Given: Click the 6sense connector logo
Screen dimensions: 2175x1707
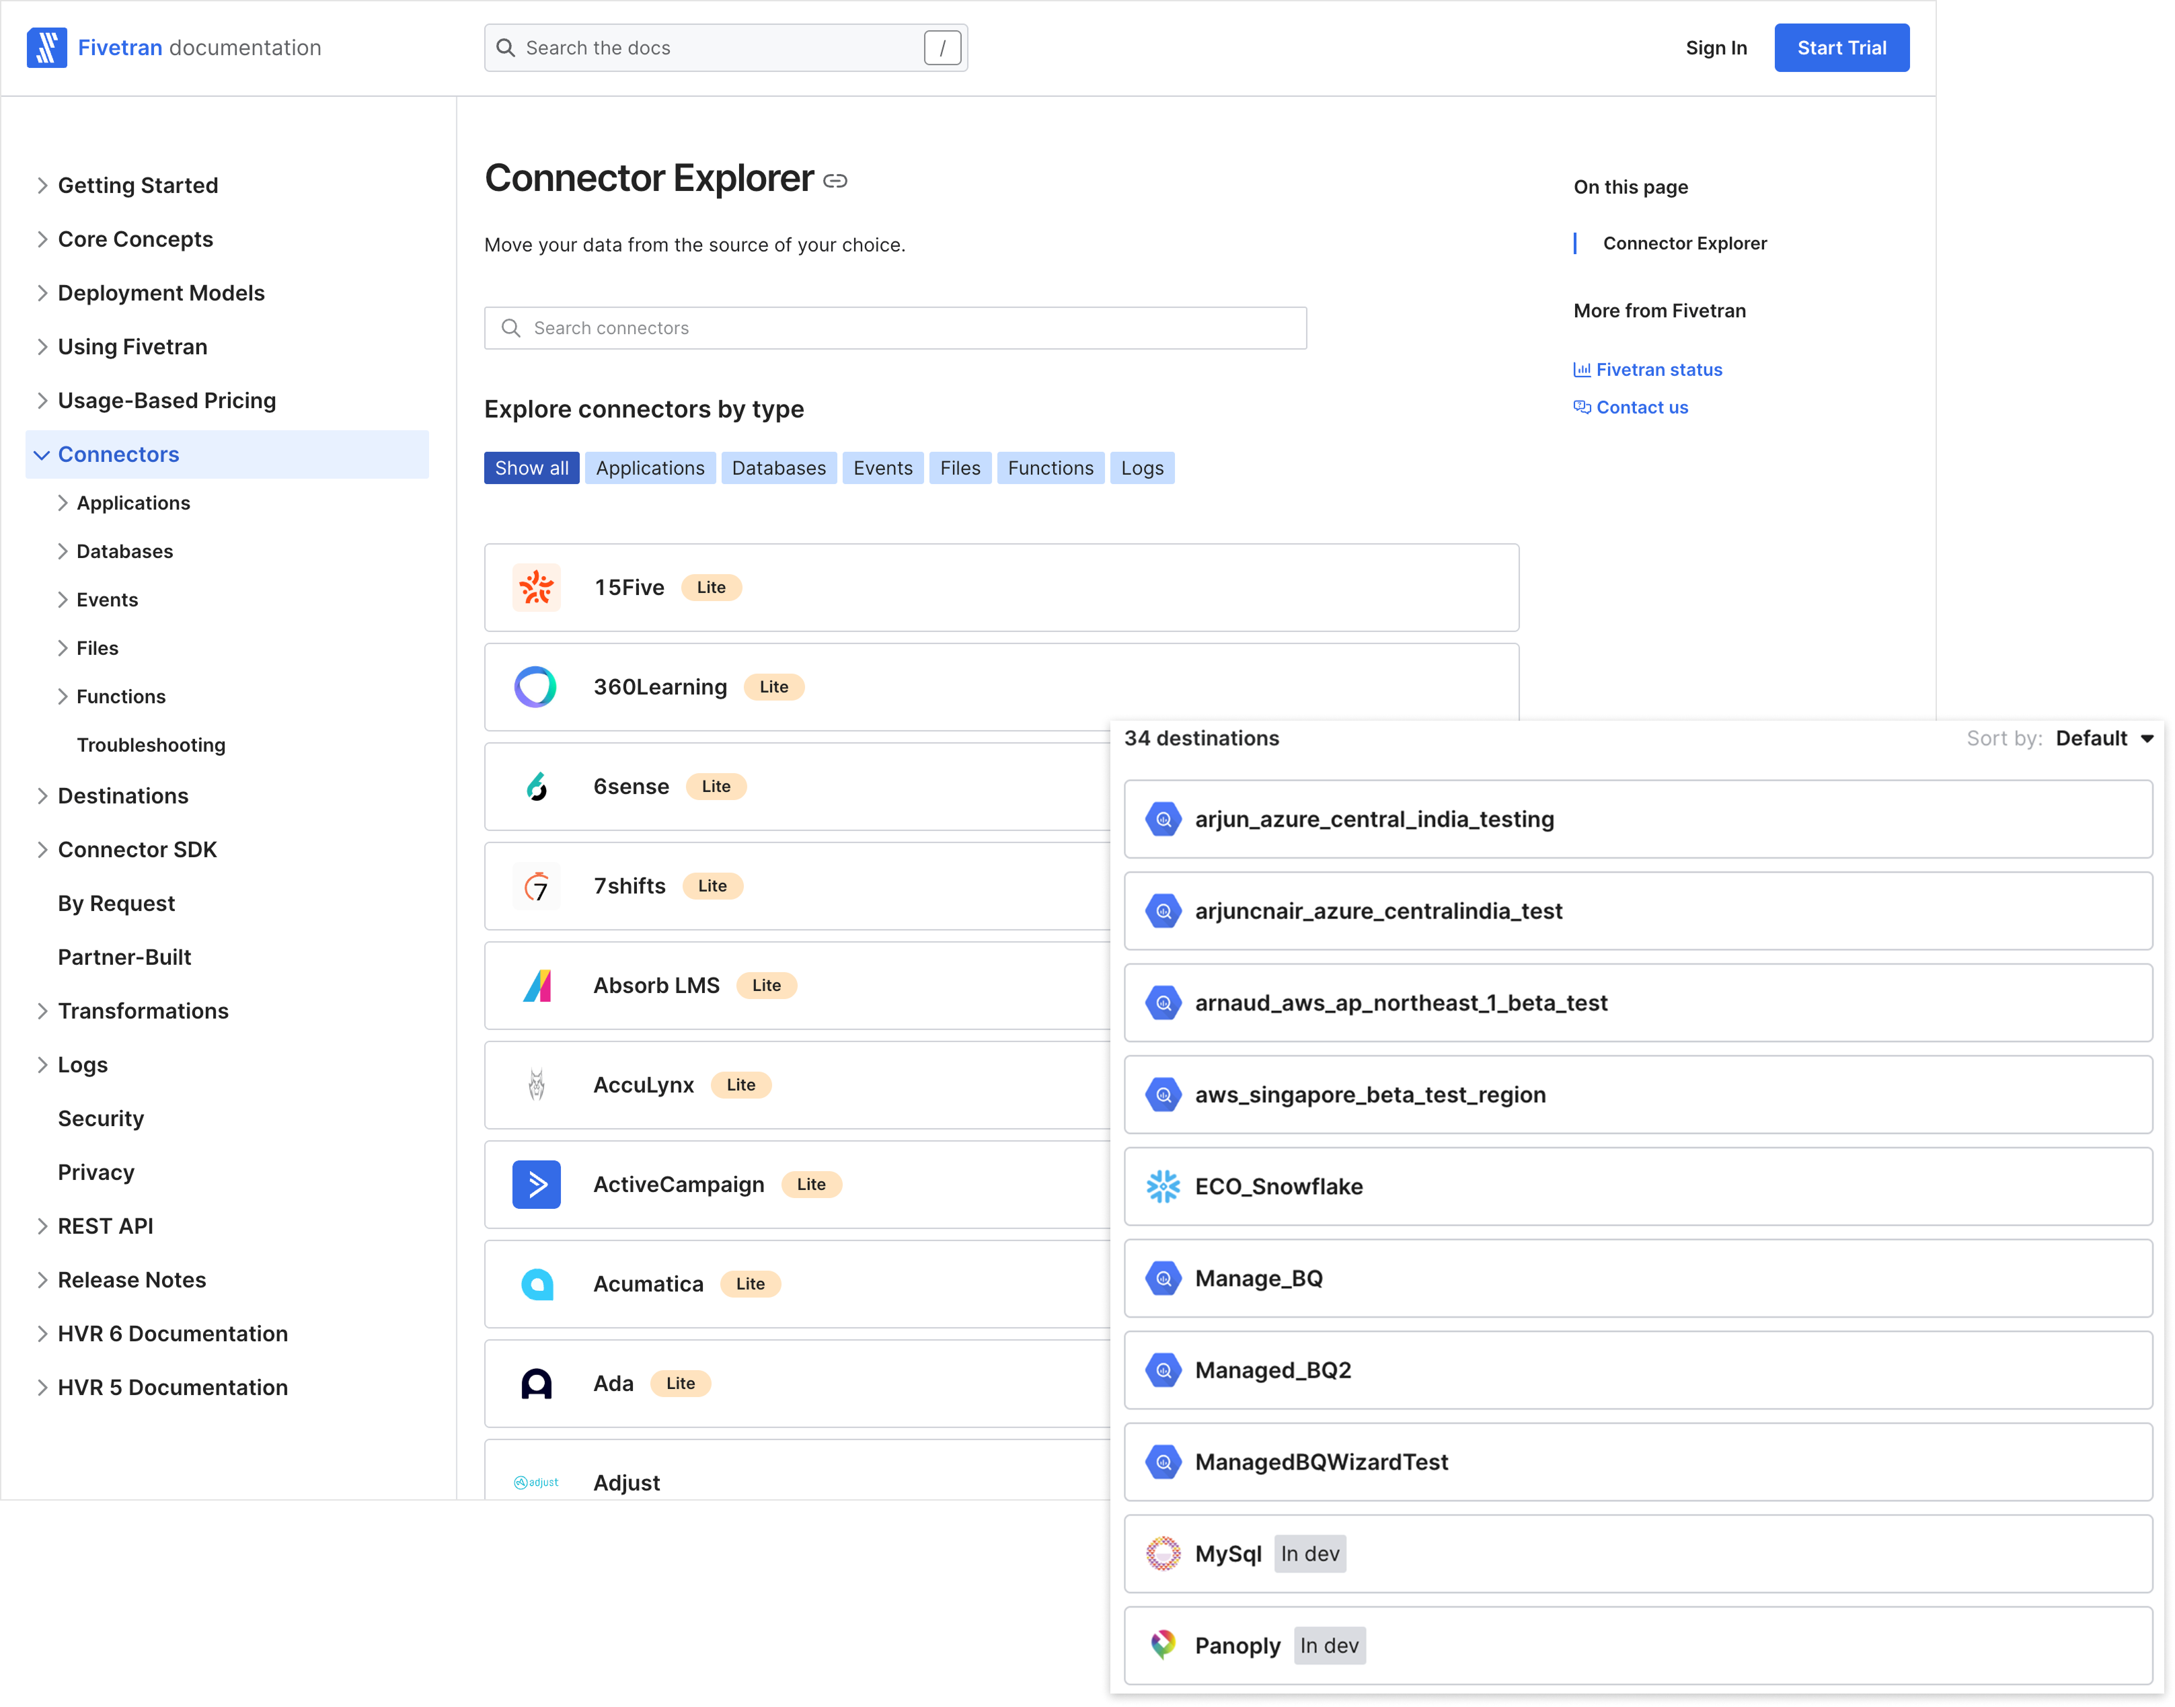Looking at the screenshot, I should [x=536, y=787].
